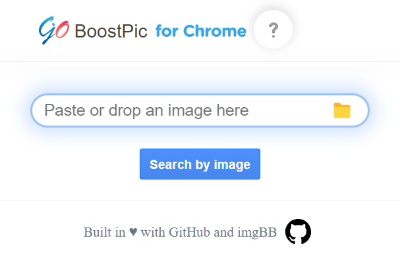This screenshot has height=261, width=400.
Task: Click the 'Built in' footer text
Action: pyautogui.click(x=105, y=232)
